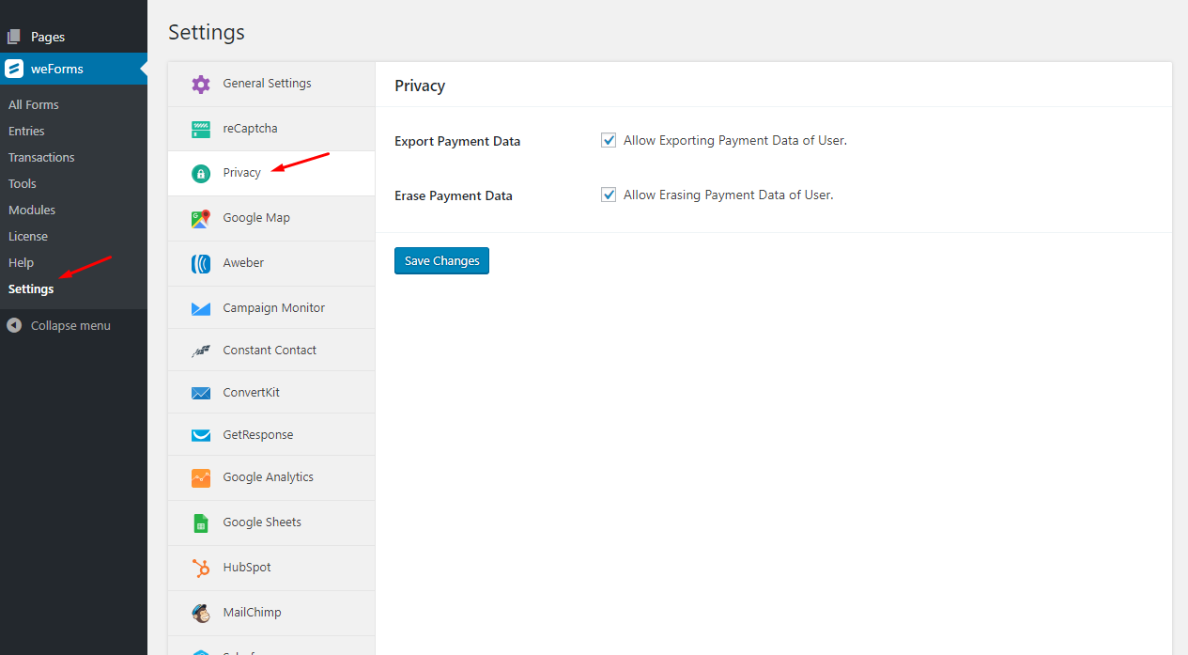The width and height of the screenshot is (1188, 655).
Task: Open the MailChimp settings tab
Action: click(271, 613)
